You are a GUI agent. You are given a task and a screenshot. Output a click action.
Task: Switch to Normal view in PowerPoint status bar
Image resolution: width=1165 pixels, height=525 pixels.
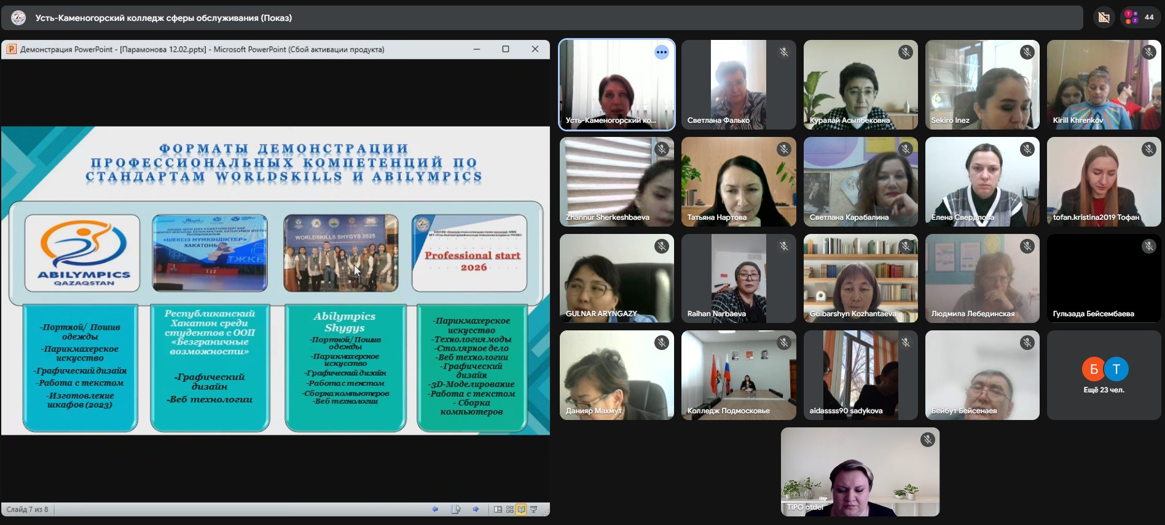tap(498, 509)
